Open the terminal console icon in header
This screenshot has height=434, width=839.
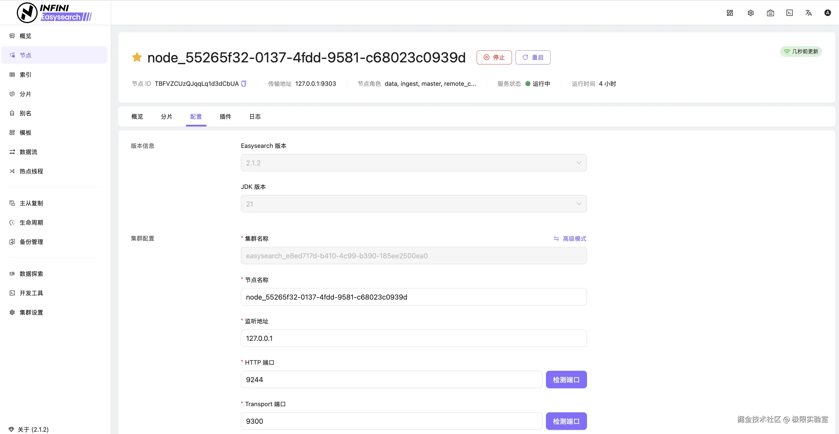(x=789, y=13)
